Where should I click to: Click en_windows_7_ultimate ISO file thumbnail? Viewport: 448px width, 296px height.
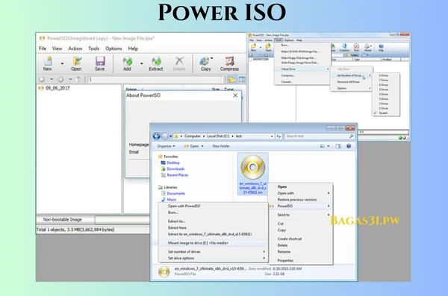(253, 174)
